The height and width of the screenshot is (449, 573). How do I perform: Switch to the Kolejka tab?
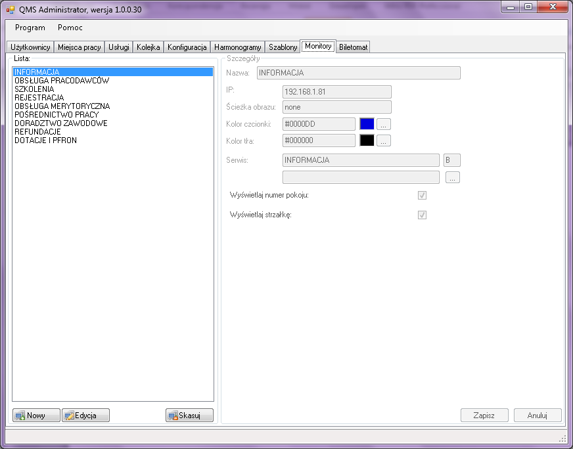point(148,47)
